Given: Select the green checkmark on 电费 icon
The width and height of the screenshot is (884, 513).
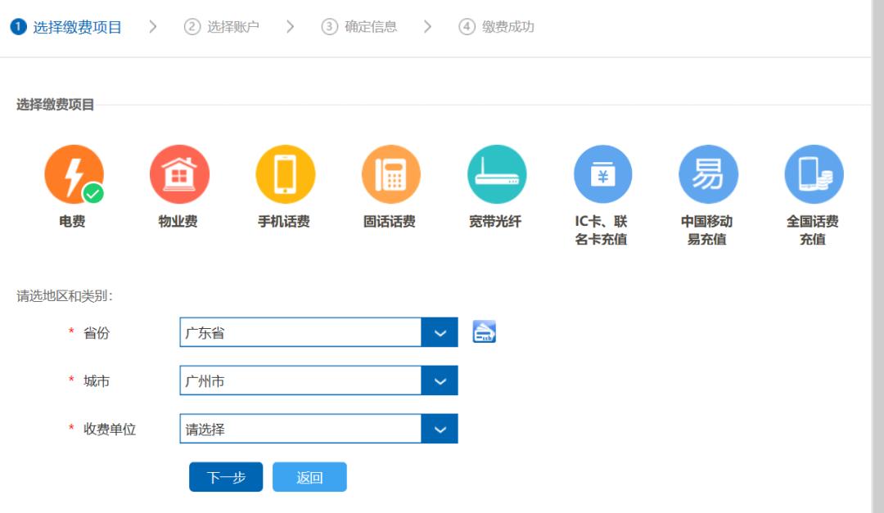Looking at the screenshot, I should point(92,191).
